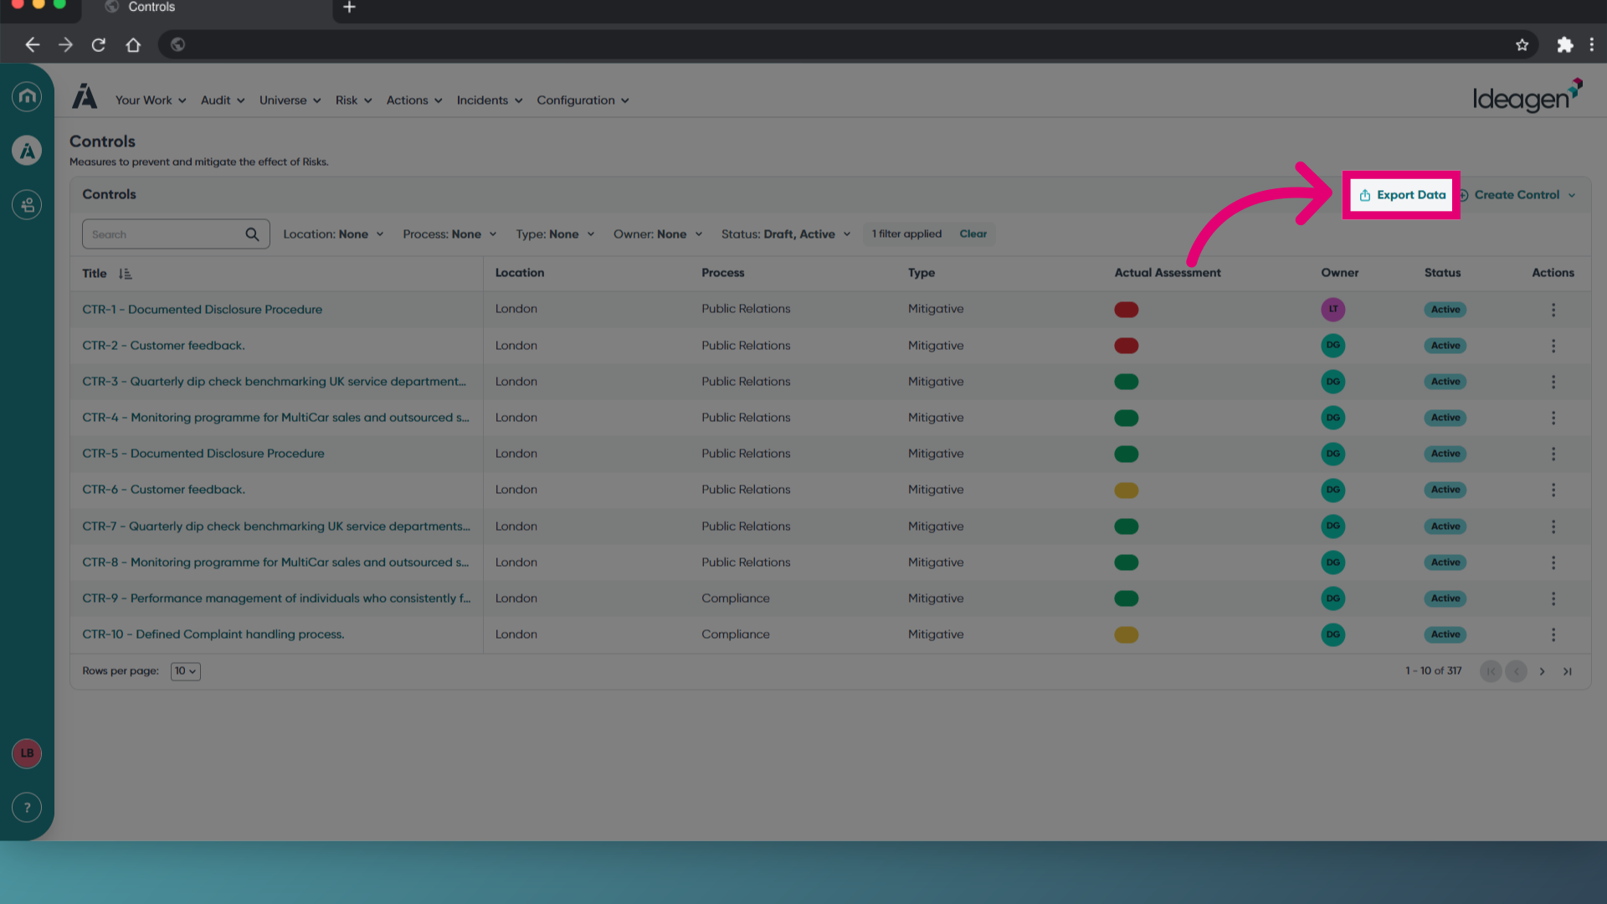The width and height of the screenshot is (1607, 904).
Task: Click yellow assessment indicator for CTR-6
Action: click(1127, 491)
